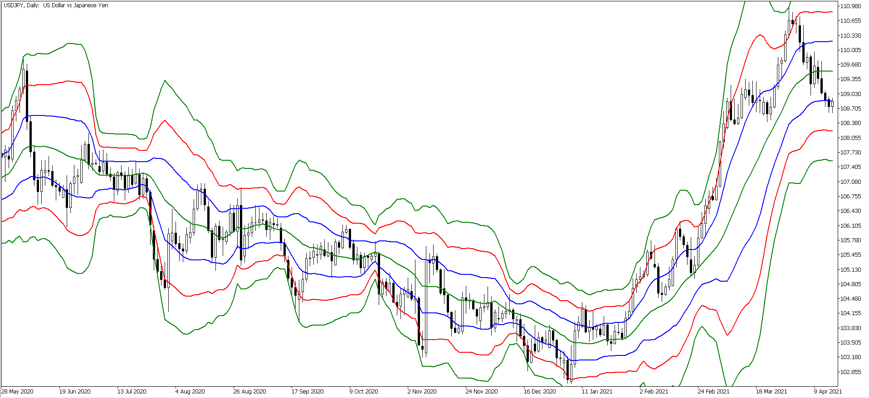Click the 9 Oct 2020 date label
Image resolution: width=869 pixels, height=398 pixels.
pos(364,392)
